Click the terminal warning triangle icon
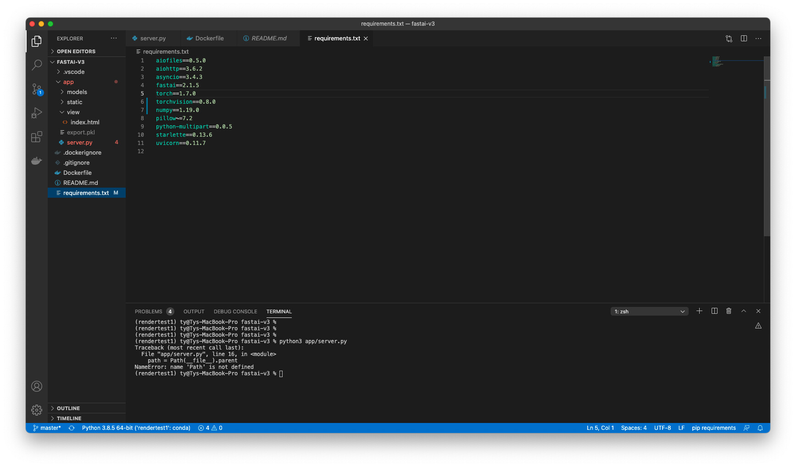 758,326
